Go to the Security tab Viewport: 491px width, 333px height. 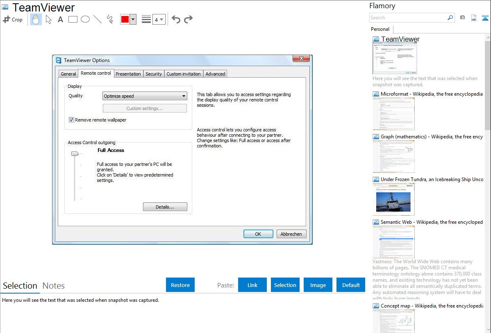(153, 74)
